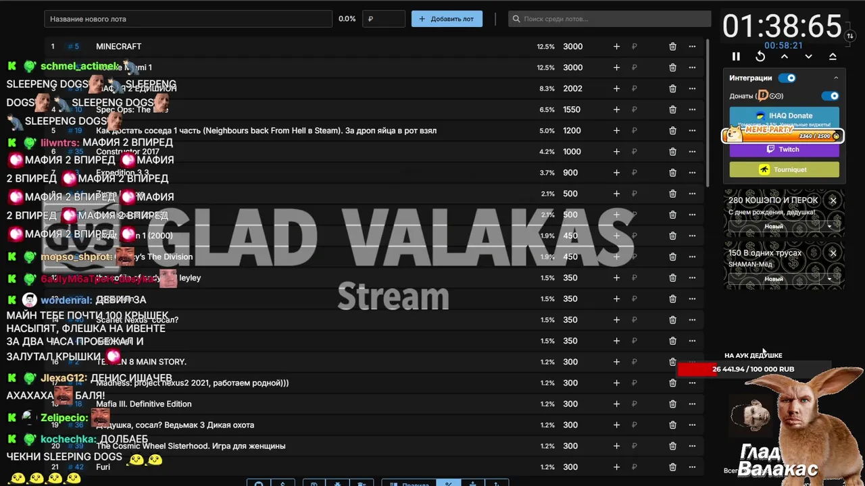This screenshot has height=486, width=865.
Task: Add amount to the 2002 lot row
Action: [616, 88]
